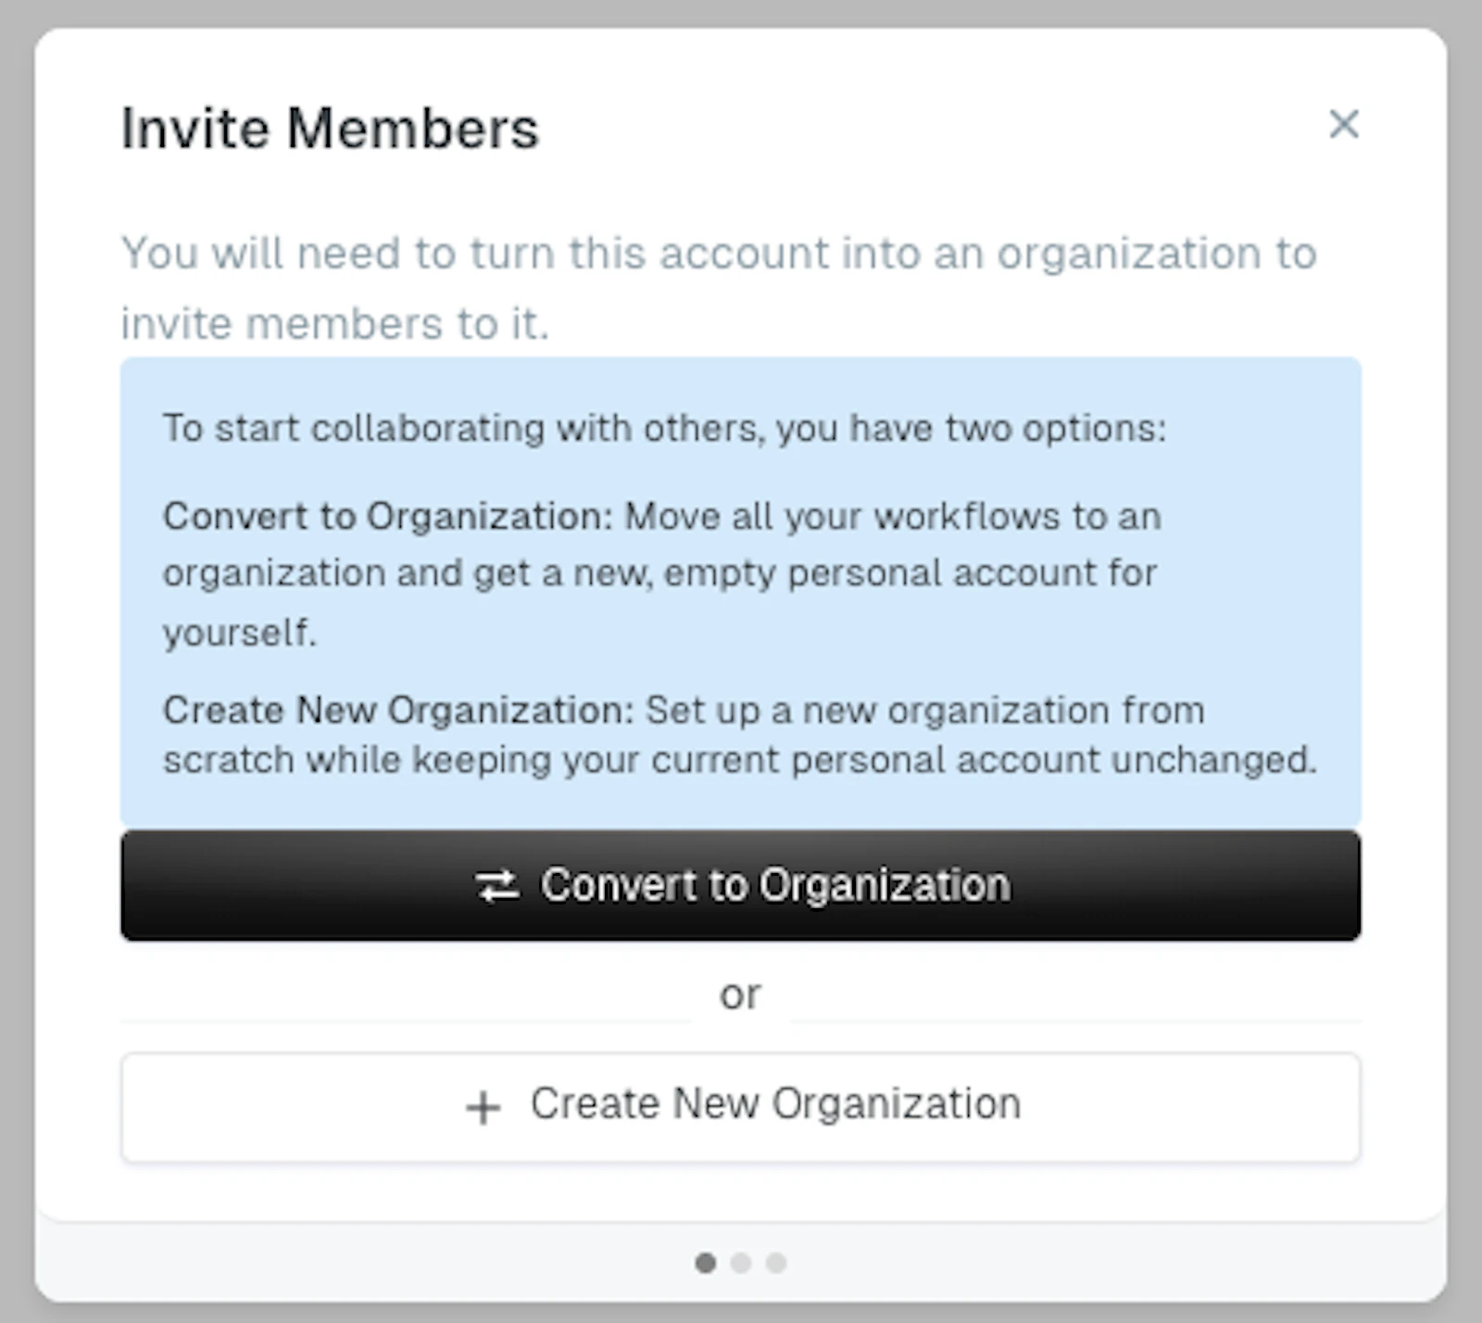
Task: Click the bold 'Convert to Organization:' label in the info box
Action: [x=388, y=517]
